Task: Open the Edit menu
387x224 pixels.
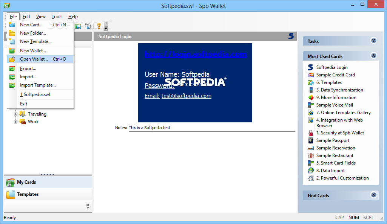Action: coord(26,17)
